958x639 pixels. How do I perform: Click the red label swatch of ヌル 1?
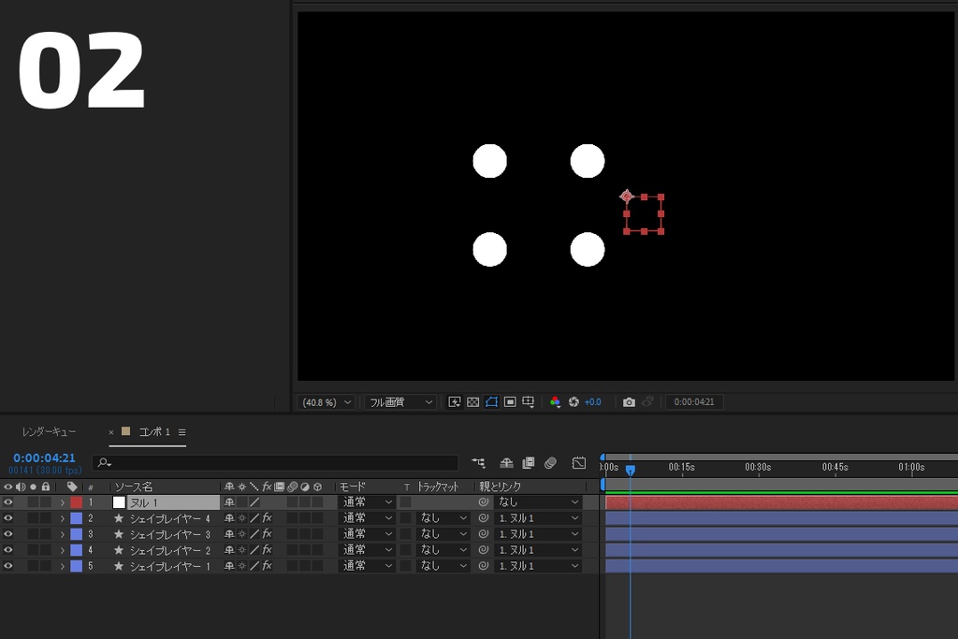pyautogui.click(x=77, y=501)
